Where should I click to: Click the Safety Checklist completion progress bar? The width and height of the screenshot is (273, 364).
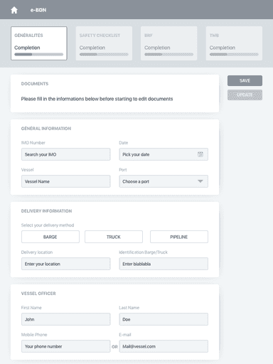coord(104,54)
